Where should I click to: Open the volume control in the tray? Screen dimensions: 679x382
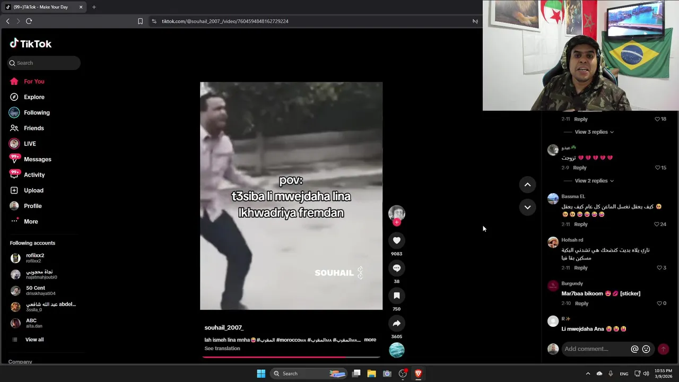tap(647, 374)
